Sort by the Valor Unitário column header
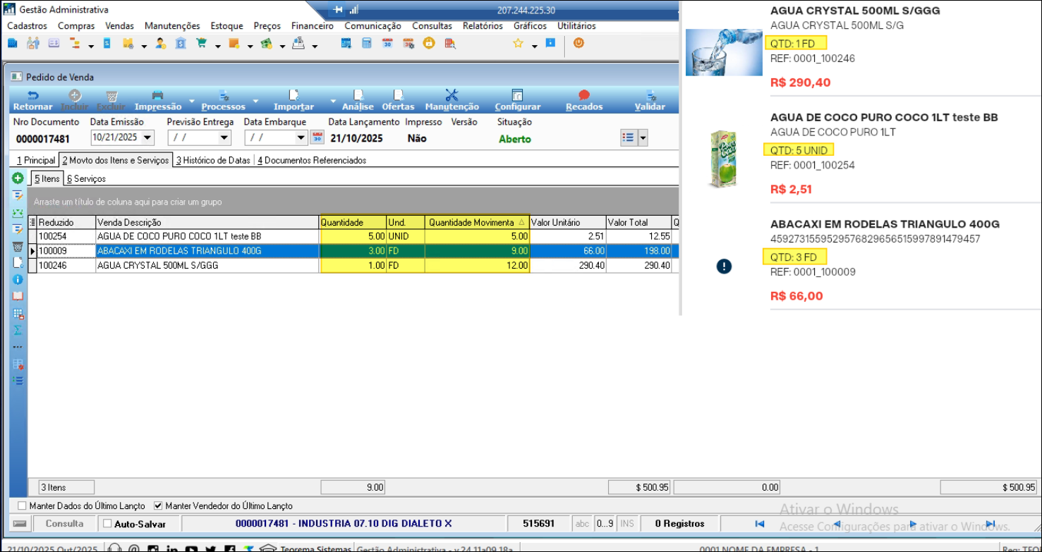The width and height of the screenshot is (1042, 552). pos(567,222)
